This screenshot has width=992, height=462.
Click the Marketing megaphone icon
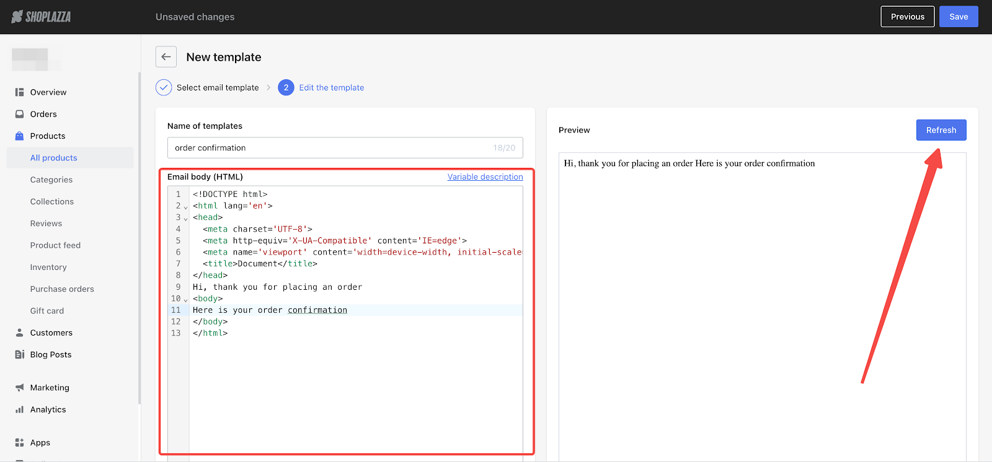[19, 388]
